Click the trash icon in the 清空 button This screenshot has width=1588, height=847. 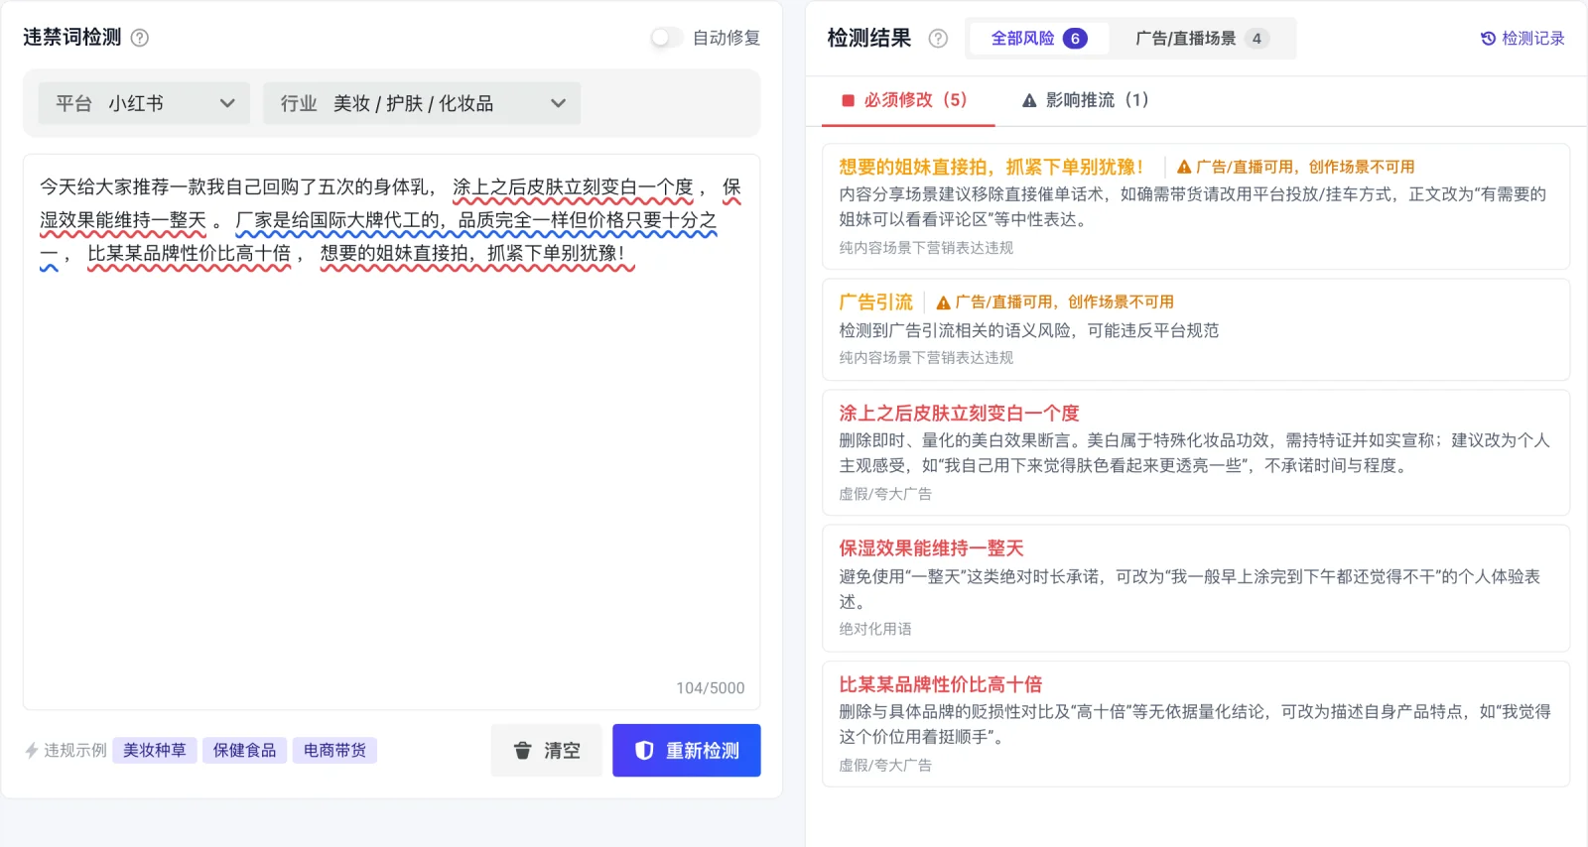pyautogui.click(x=522, y=751)
